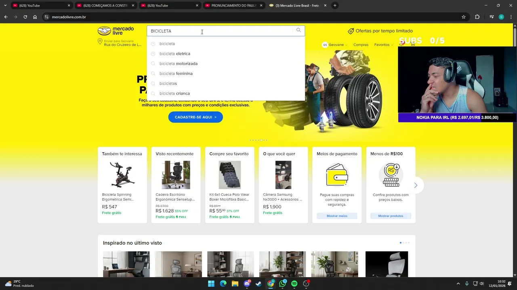Screen dimensions: 517x290
Task: Bookmark this page with the star icon
Action: click(463, 17)
